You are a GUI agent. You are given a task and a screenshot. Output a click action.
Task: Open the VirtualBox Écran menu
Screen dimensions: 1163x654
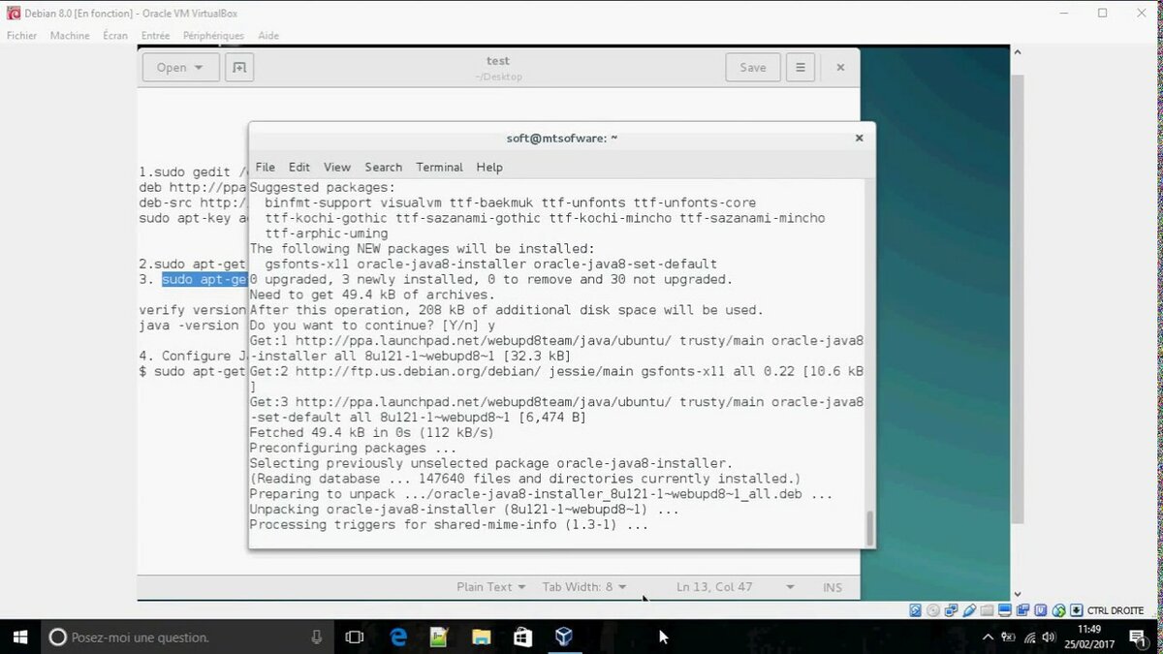[x=115, y=36]
